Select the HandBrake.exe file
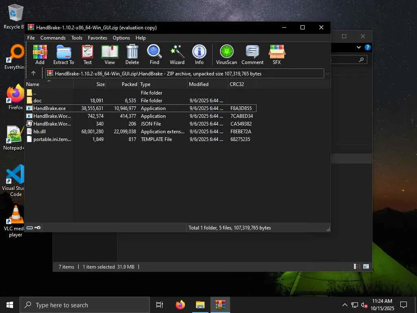 141,108
